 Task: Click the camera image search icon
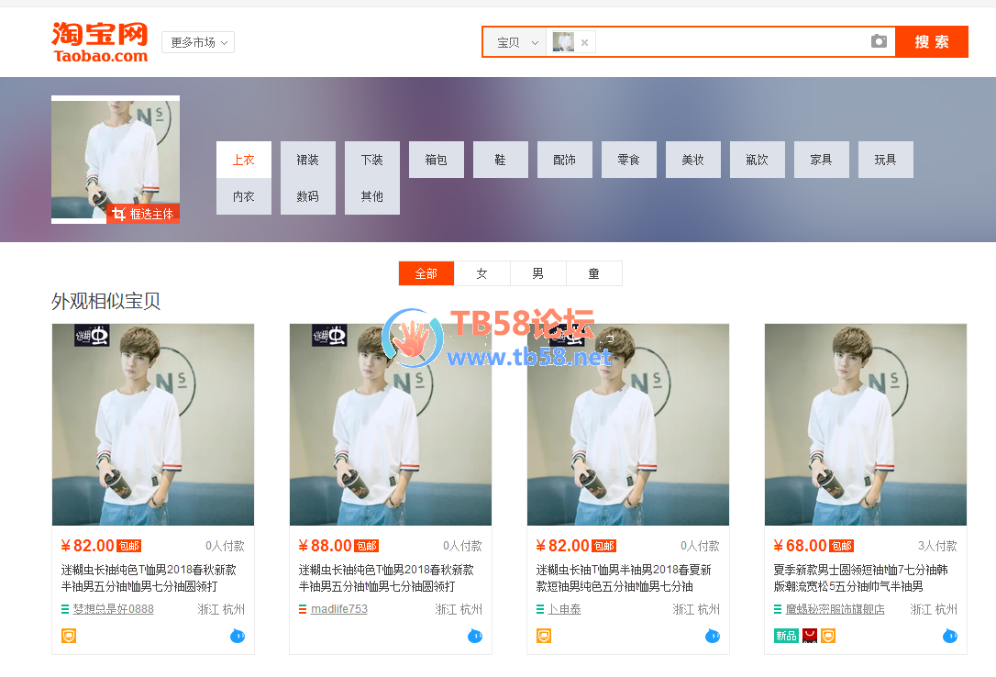pos(879,41)
